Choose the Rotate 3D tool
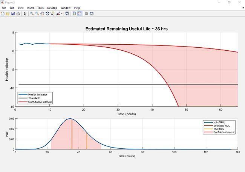The image size is (245, 172). click(47, 14)
